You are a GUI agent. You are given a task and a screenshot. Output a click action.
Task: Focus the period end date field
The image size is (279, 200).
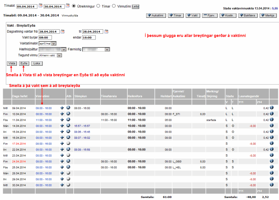click(54, 7)
